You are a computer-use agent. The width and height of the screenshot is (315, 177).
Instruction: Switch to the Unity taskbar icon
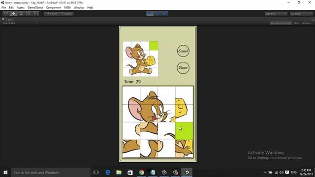(187, 173)
